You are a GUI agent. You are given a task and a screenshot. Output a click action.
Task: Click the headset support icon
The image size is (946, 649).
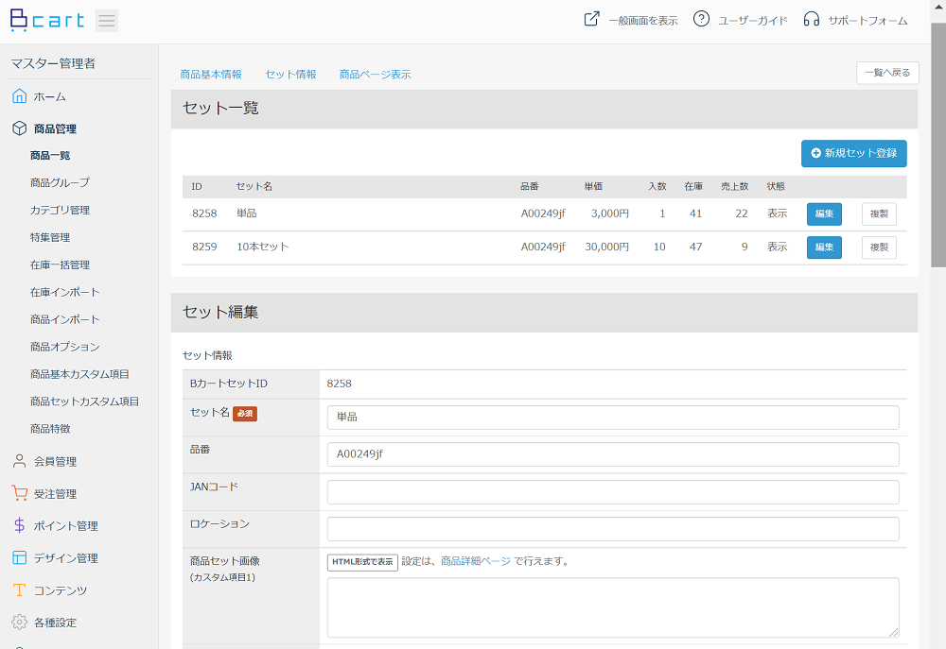[812, 19]
